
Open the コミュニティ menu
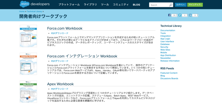click(x=121, y=5)
